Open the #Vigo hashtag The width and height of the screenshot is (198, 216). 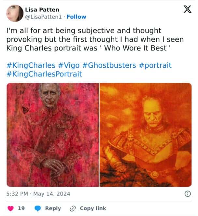69,65
